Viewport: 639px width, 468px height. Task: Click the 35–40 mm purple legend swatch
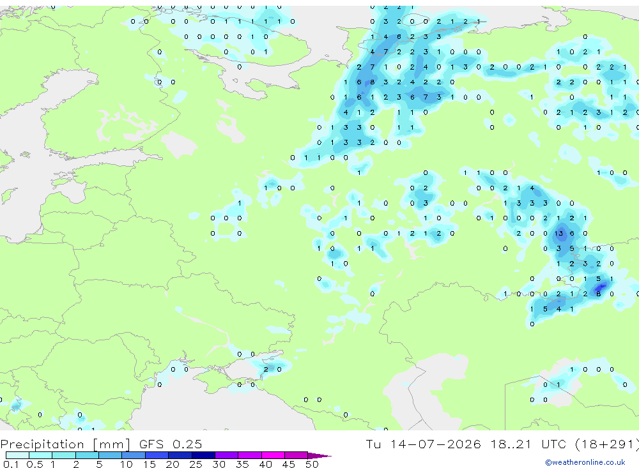coord(250,455)
